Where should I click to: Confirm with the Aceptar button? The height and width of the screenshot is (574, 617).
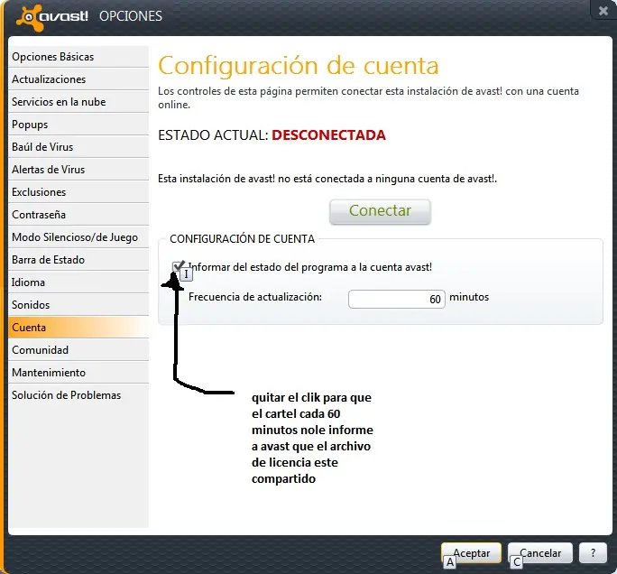[x=471, y=553]
